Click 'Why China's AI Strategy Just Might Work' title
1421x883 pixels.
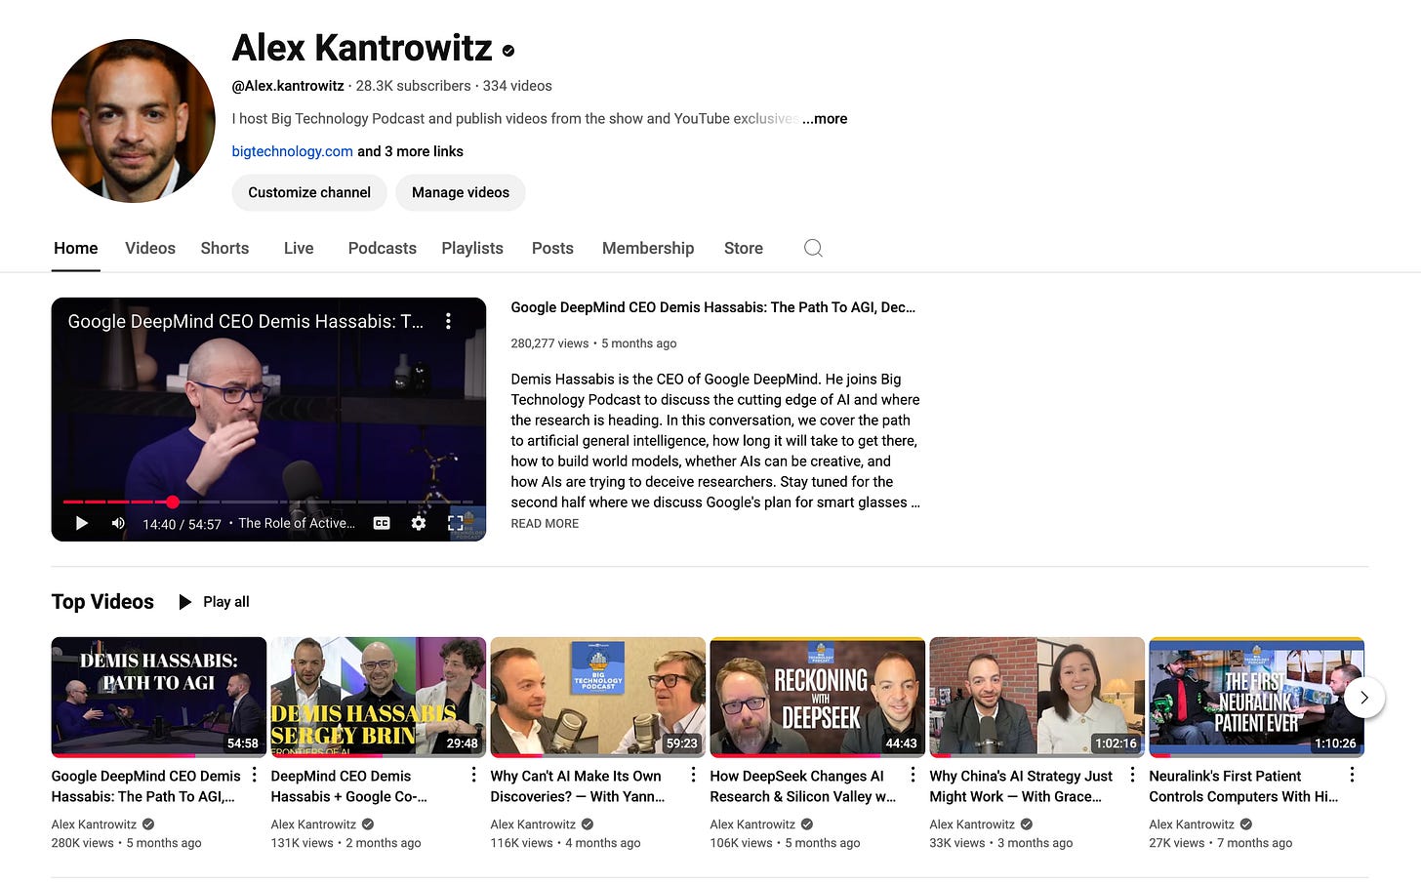pos(1021,786)
